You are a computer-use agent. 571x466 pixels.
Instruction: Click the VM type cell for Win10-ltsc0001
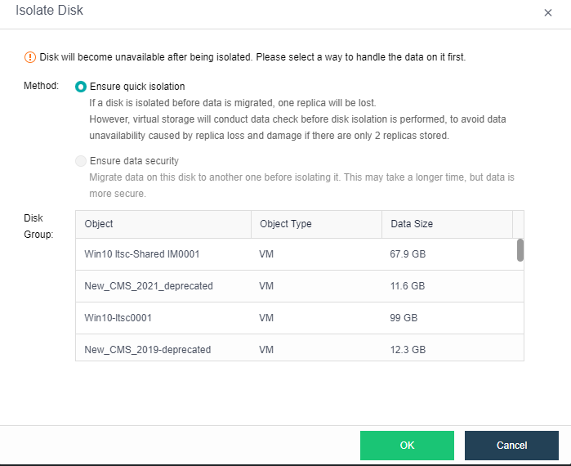266,318
